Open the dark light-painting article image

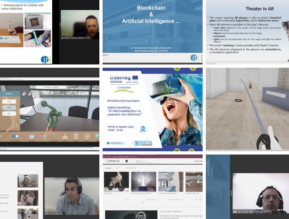(x=131, y=215)
